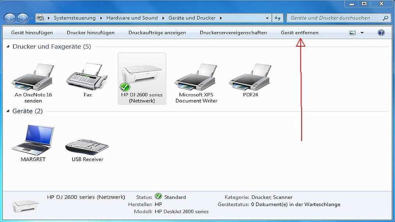Open Druckaufträge anzeigen

coord(157,33)
